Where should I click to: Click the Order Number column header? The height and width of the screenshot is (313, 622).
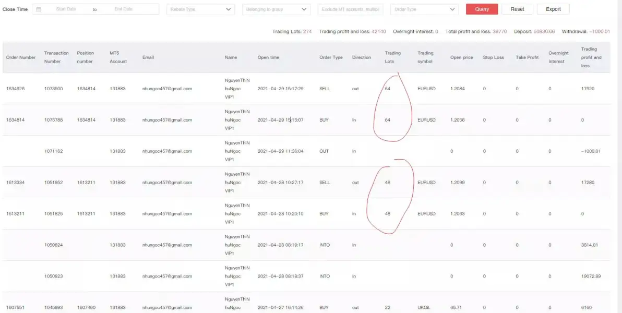[x=21, y=57]
